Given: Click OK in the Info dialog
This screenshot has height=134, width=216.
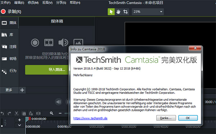Looking at the screenshot, I should 188,118.
